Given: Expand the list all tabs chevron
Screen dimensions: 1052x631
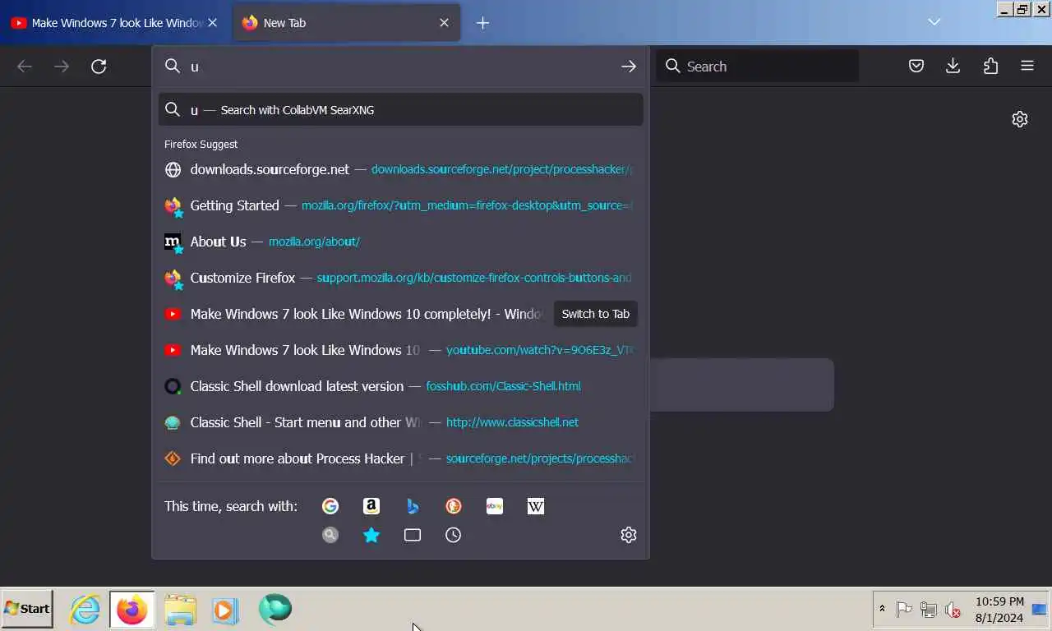Looking at the screenshot, I should tap(934, 22).
